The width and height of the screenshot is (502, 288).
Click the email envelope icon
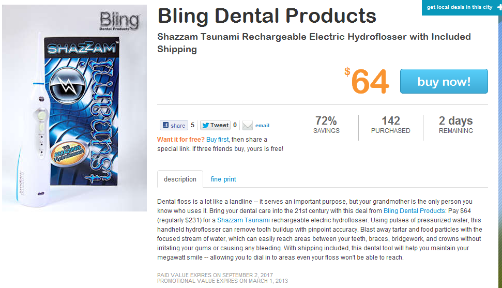tap(248, 125)
